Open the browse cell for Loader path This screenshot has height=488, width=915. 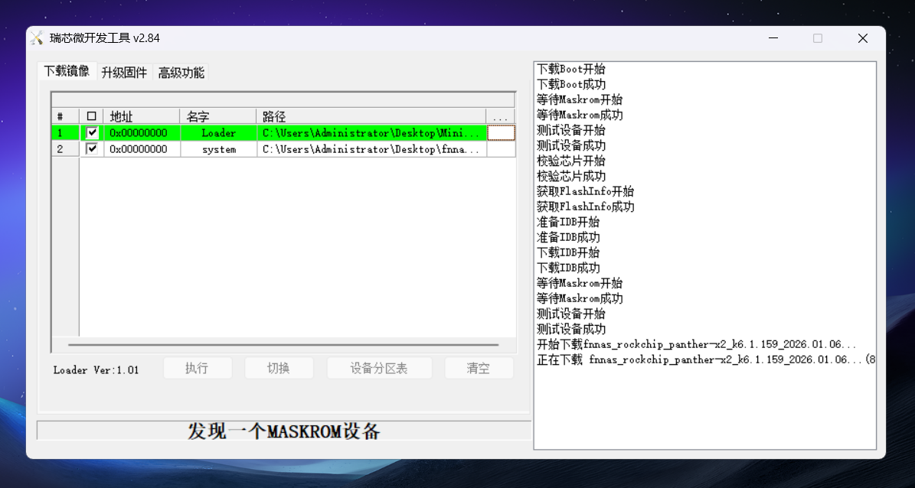[501, 133]
